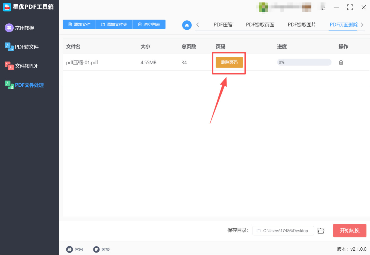Click the blurred user account avatar
This screenshot has width=370, height=255.
point(263,7)
